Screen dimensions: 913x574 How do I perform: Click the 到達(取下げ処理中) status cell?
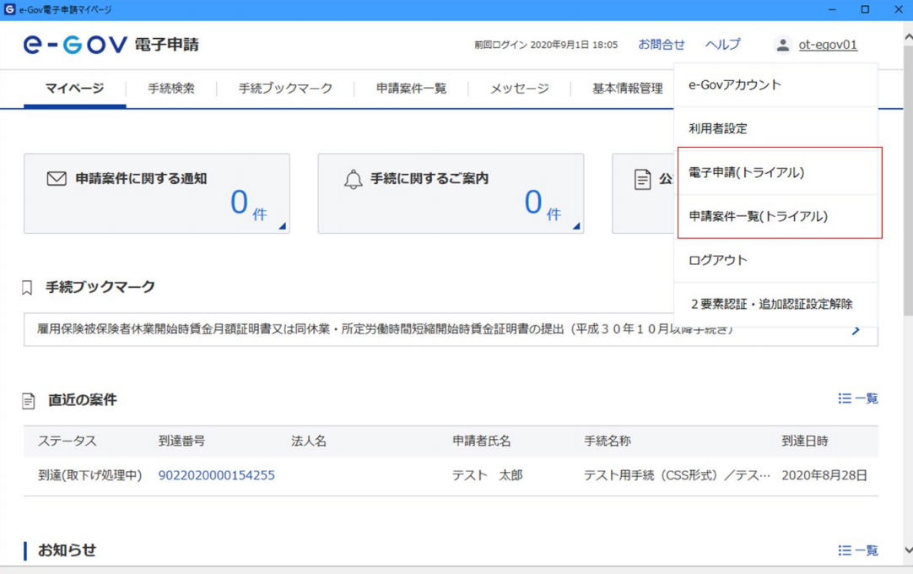point(90,475)
